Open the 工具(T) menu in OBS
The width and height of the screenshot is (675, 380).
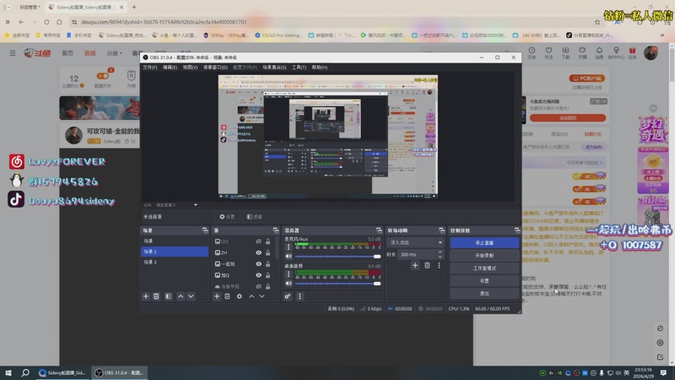tap(299, 68)
